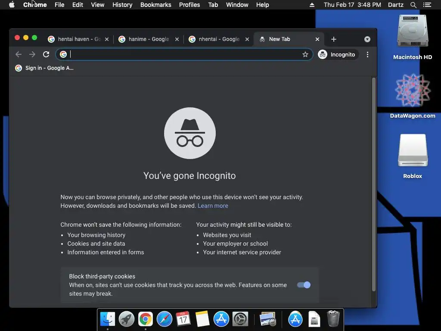Reload the current page
441x331 pixels.
click(46, 54)
